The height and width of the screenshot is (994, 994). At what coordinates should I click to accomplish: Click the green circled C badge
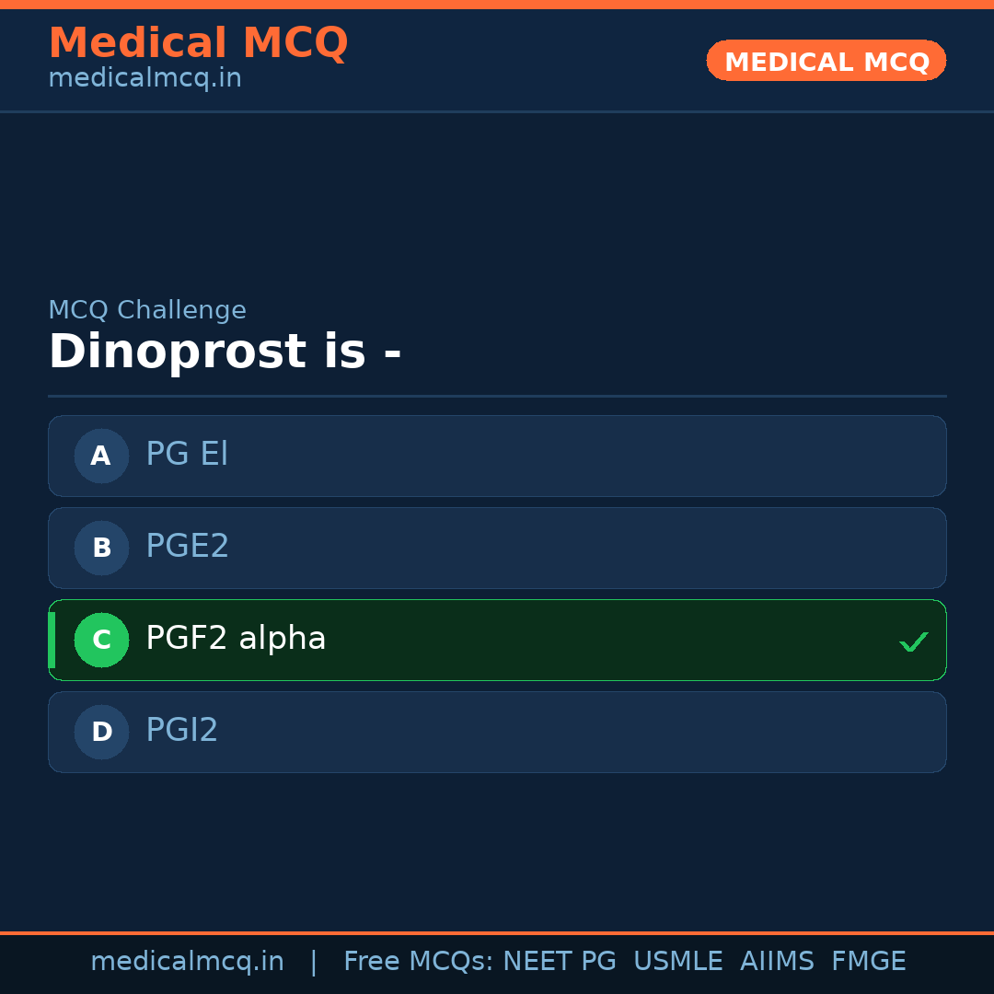coord(101,640)
